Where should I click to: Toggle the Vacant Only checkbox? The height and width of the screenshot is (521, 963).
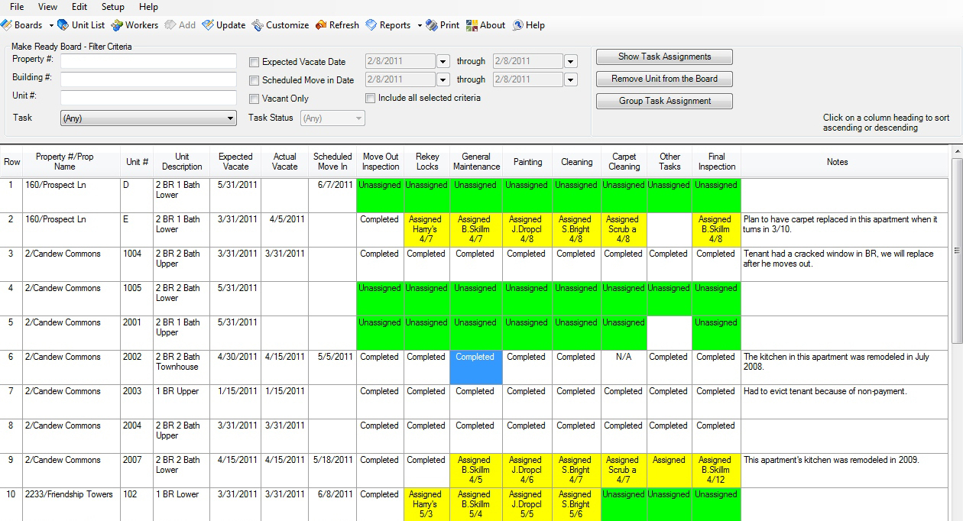(255, 99)
